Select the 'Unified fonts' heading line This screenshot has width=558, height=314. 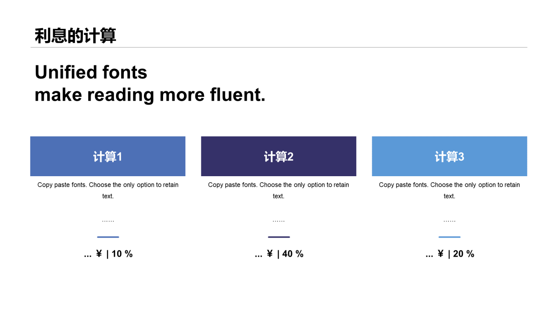[x=91, y=72]
